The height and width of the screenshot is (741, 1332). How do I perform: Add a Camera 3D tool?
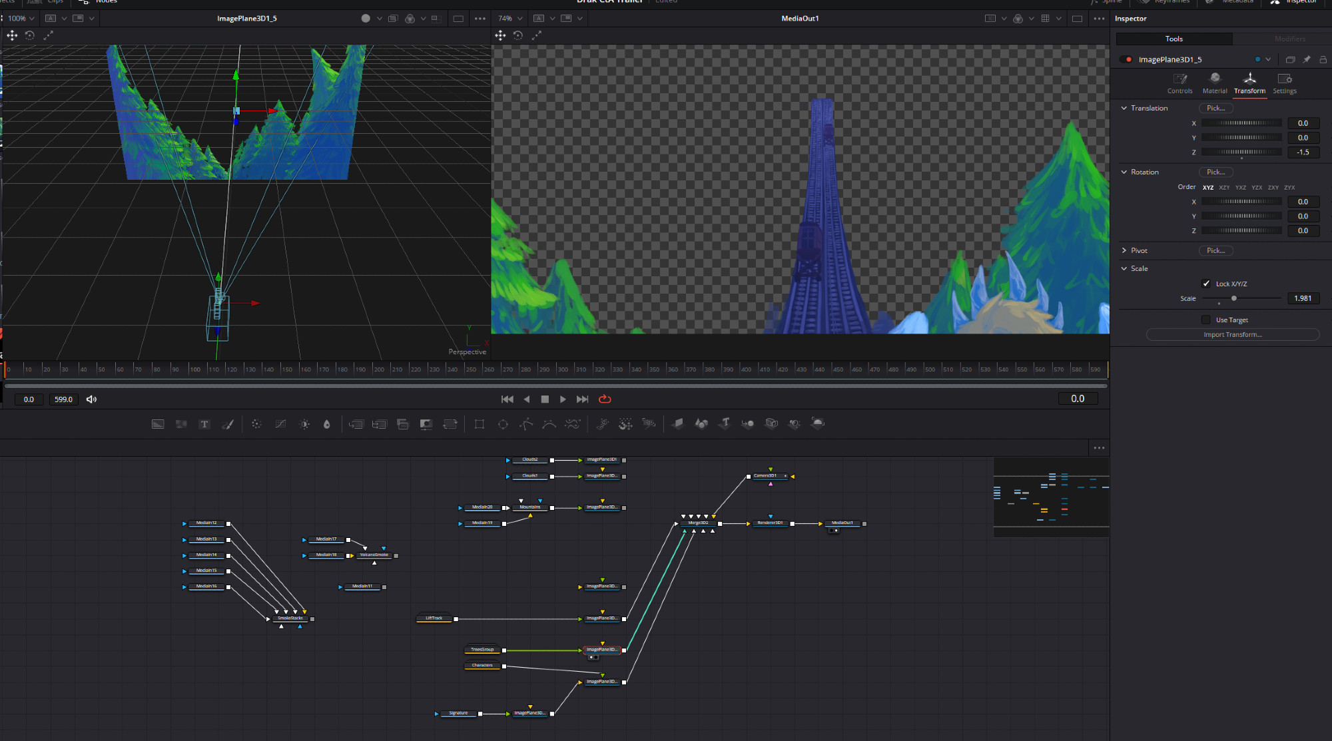(x=772, y=423)
